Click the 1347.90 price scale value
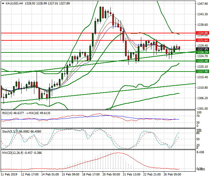 [x=203, y=3]
